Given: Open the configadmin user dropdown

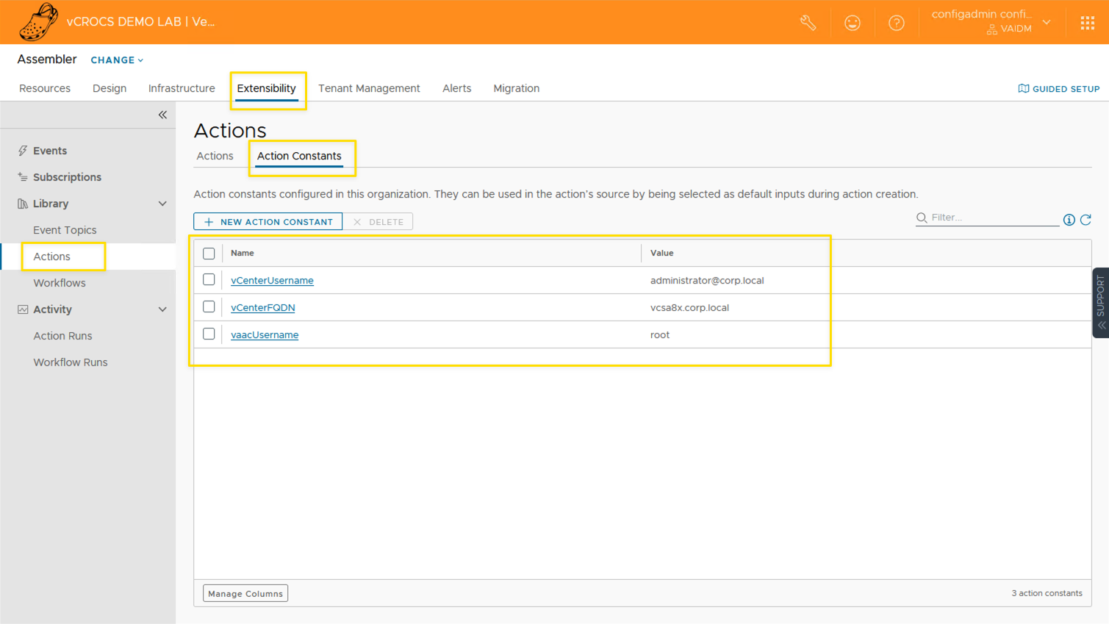Looking at the screenshot, I should pos(1047,22).
